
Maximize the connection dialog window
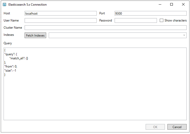pos(171,5)
